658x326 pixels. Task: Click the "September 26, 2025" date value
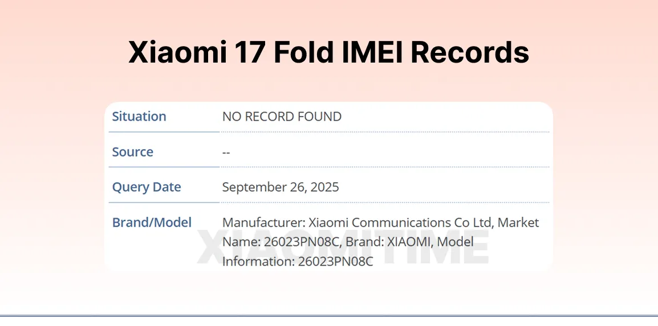coord(281,187)
